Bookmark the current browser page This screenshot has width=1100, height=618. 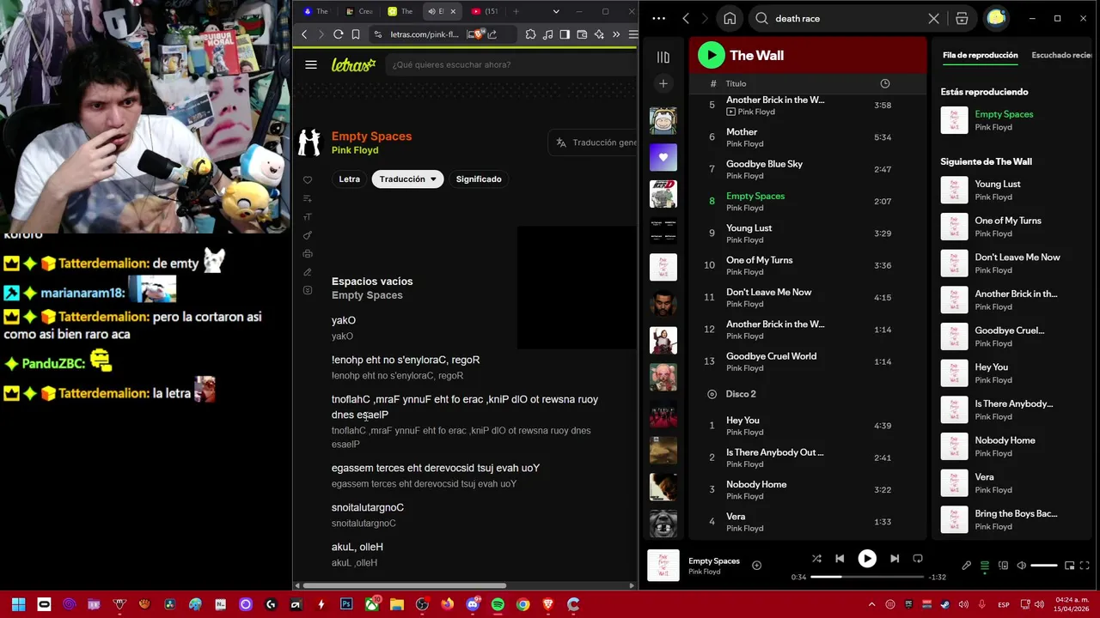pos(356,34)
